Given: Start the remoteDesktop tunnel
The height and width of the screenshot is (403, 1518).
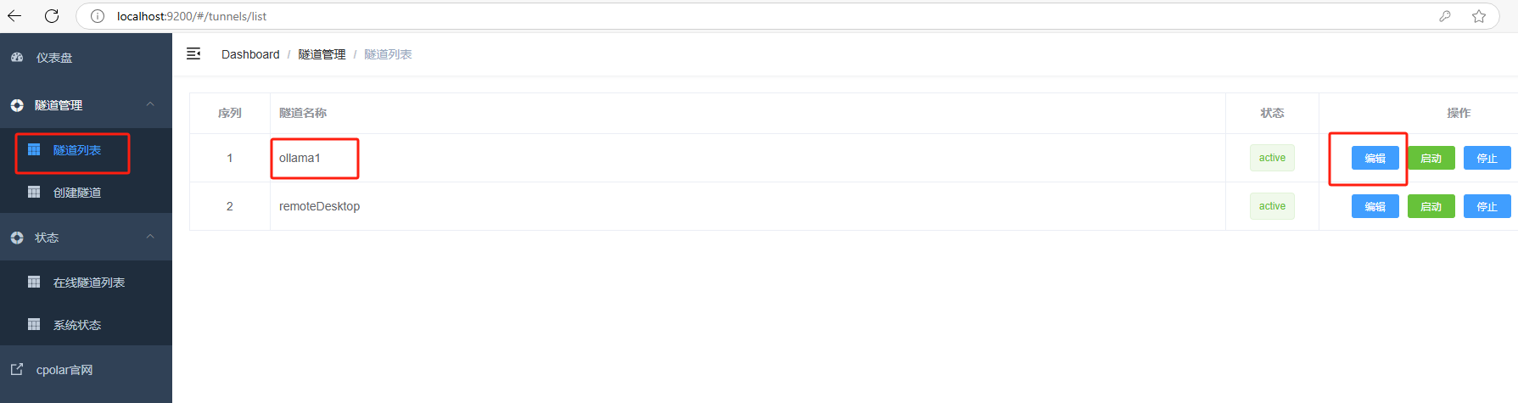Looking at the screenshot, I should pyautogui.click(x=1431, y=206).
